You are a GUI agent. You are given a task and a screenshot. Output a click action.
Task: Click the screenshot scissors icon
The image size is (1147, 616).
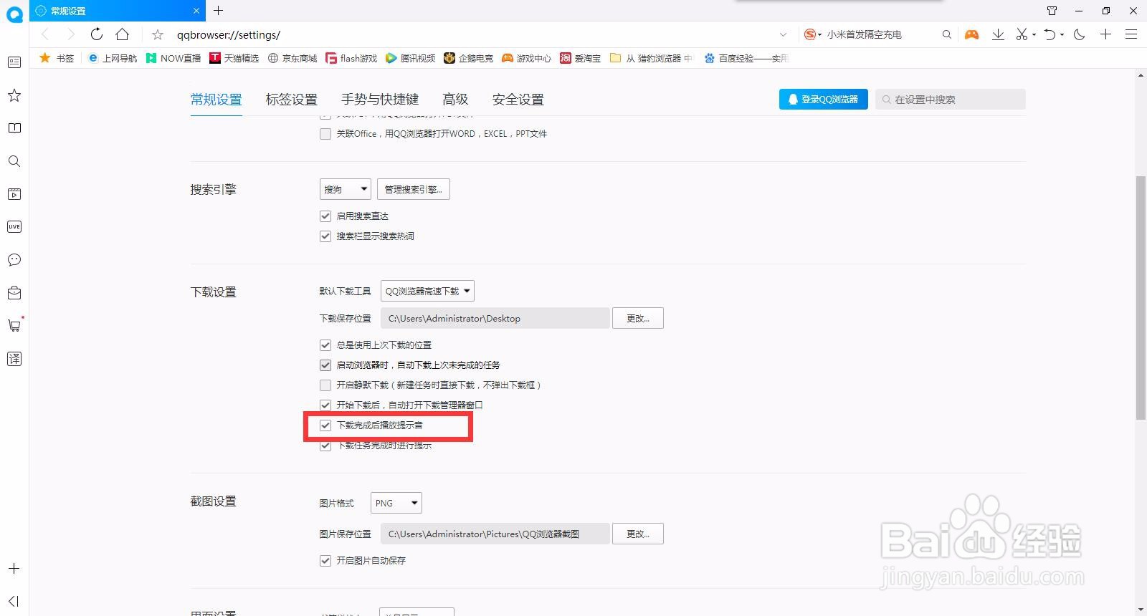(1022, 34)
